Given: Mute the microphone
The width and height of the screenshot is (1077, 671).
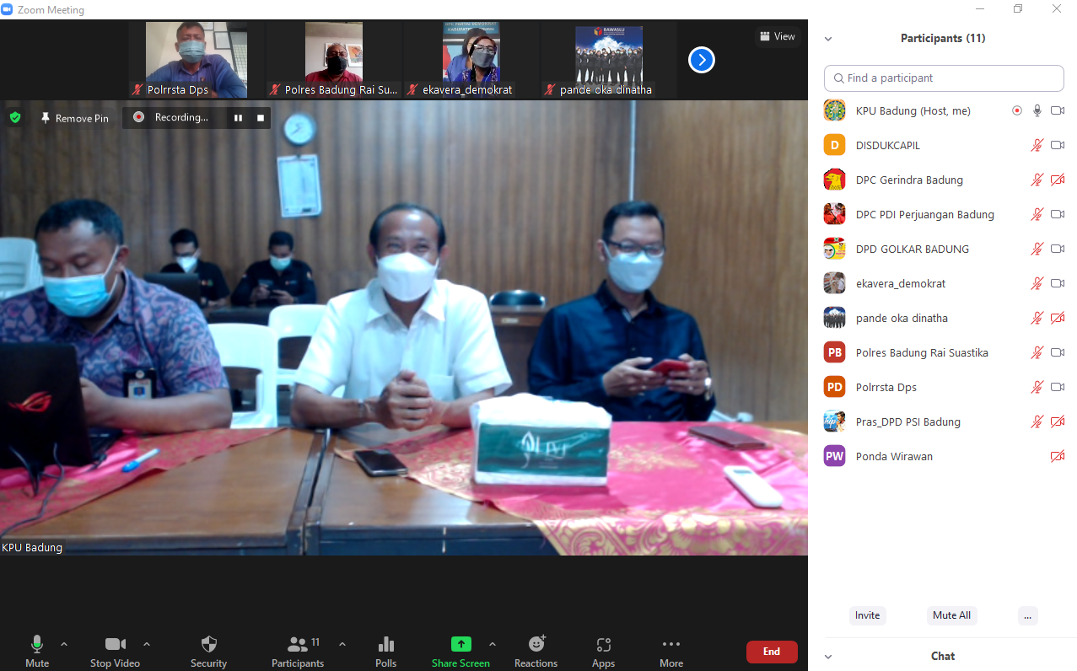Looking at the screenshot, I should 36,645.
